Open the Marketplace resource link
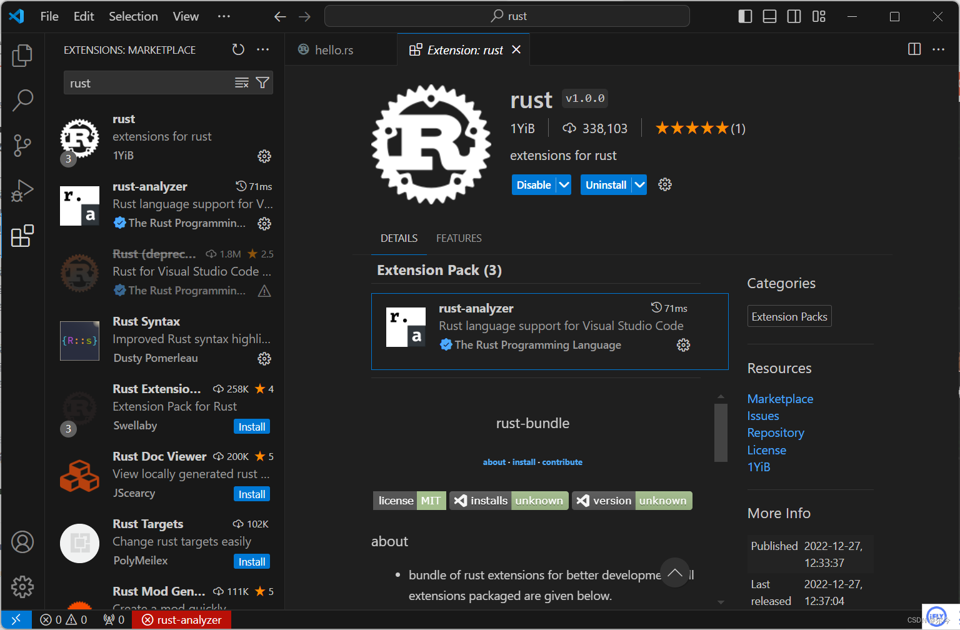The height and width of the screenshot is (630, 960). pyautogui.click(x=780, y=399)
